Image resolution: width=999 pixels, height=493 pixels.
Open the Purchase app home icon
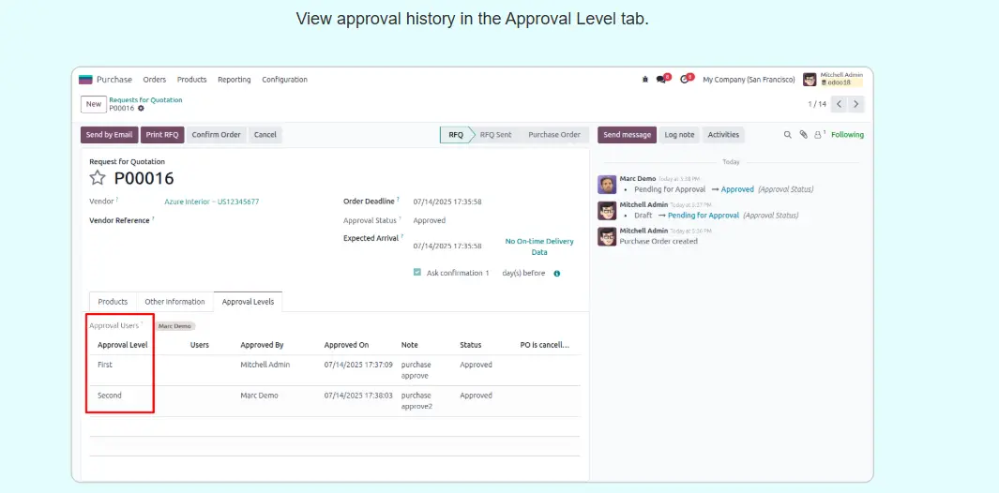(x=85, y=80)
